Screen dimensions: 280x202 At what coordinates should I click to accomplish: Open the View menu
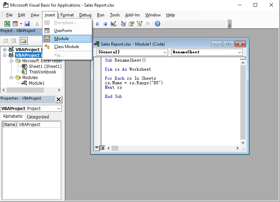pos(35,15)
